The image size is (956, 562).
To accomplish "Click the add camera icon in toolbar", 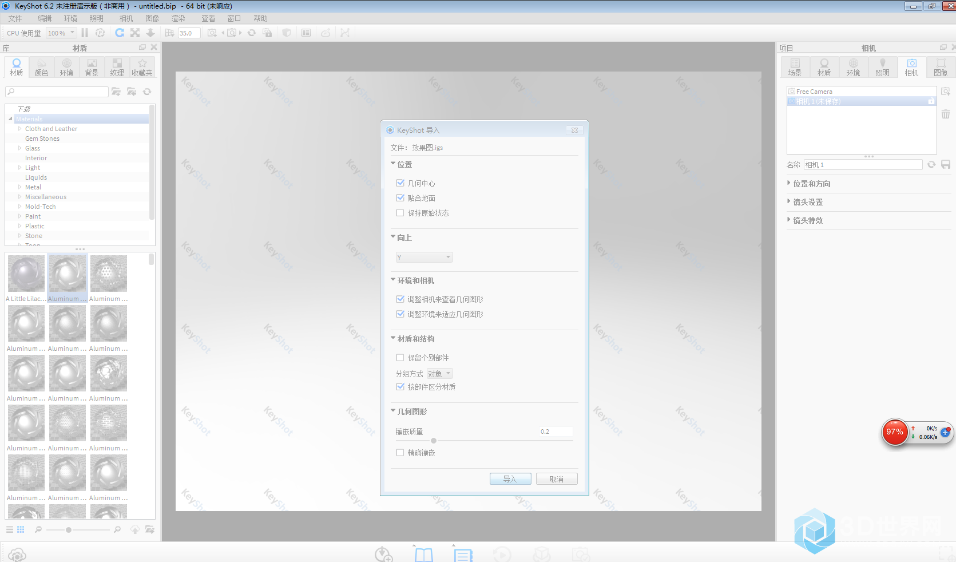I will [212, 33].
